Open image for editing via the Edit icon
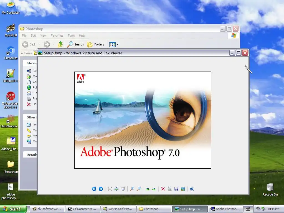Viewport: 284px width, 213px height. point(183,189)
